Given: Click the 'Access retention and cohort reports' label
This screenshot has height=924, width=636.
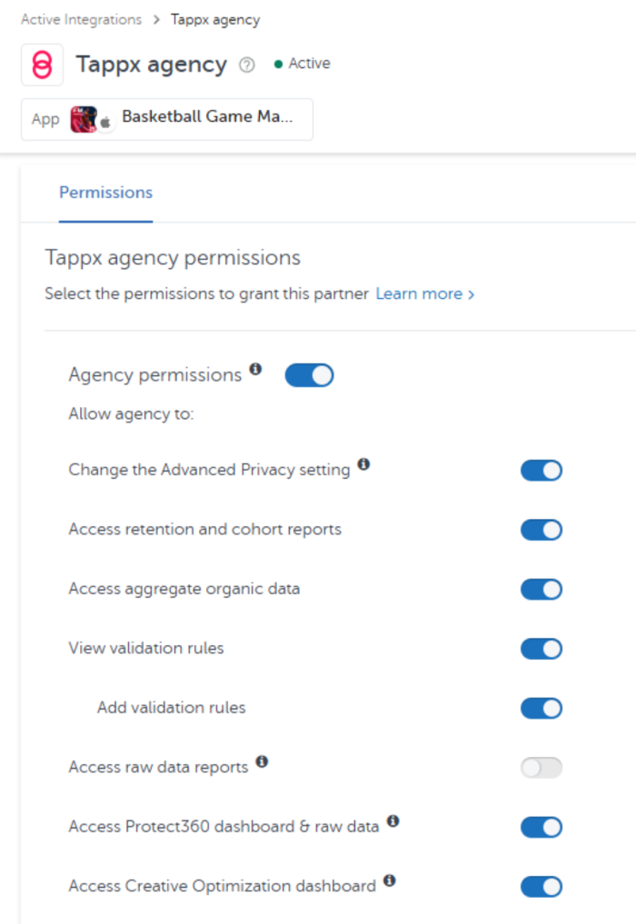Looking at the screenshot, I should click(205, 529).
